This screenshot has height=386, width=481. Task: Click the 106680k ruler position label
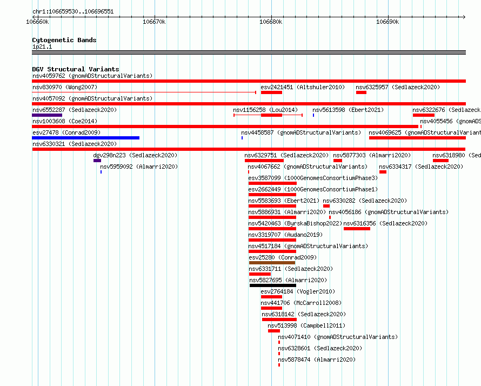click(x=271, y=22)
